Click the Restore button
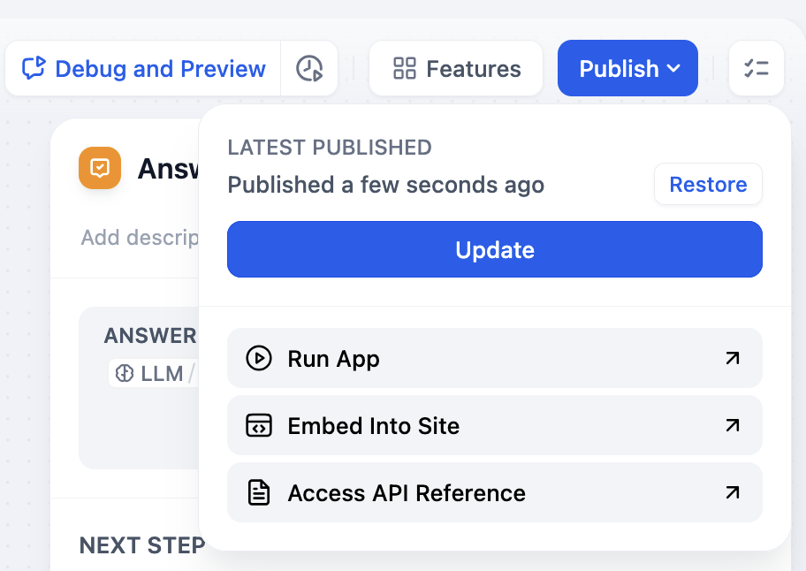The width and height of the screenshot is (806, 571). (708, 185)
